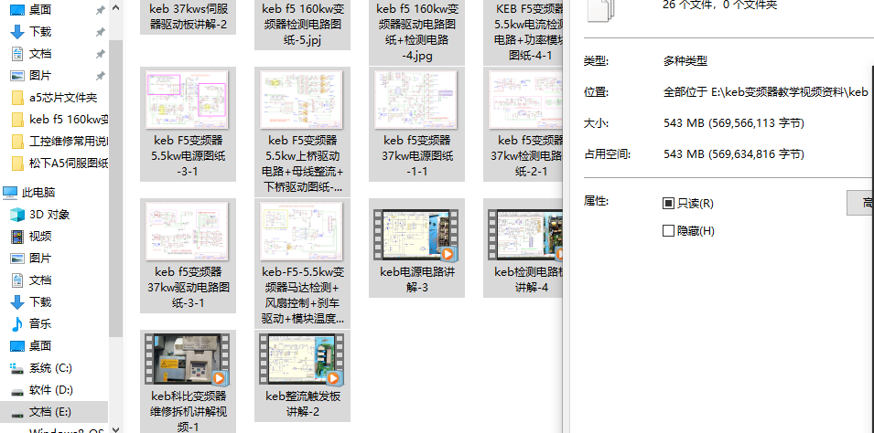Screen dimensions: 874x433
Task: Click the advanced 高 button in properties
Action: coord(860,203)
